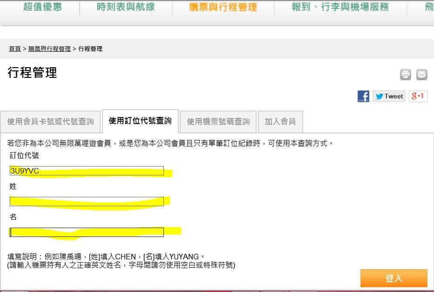Open the 時刻表與航線 menu

pos(126,7)
